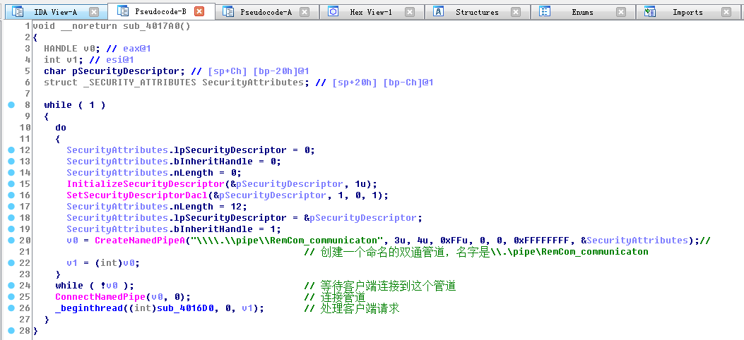The height and width of the screenshot is (340, 744).
Task: Select the CreateNamedPipeA function call
Action: pyautogui.click(x=136, y=241)
